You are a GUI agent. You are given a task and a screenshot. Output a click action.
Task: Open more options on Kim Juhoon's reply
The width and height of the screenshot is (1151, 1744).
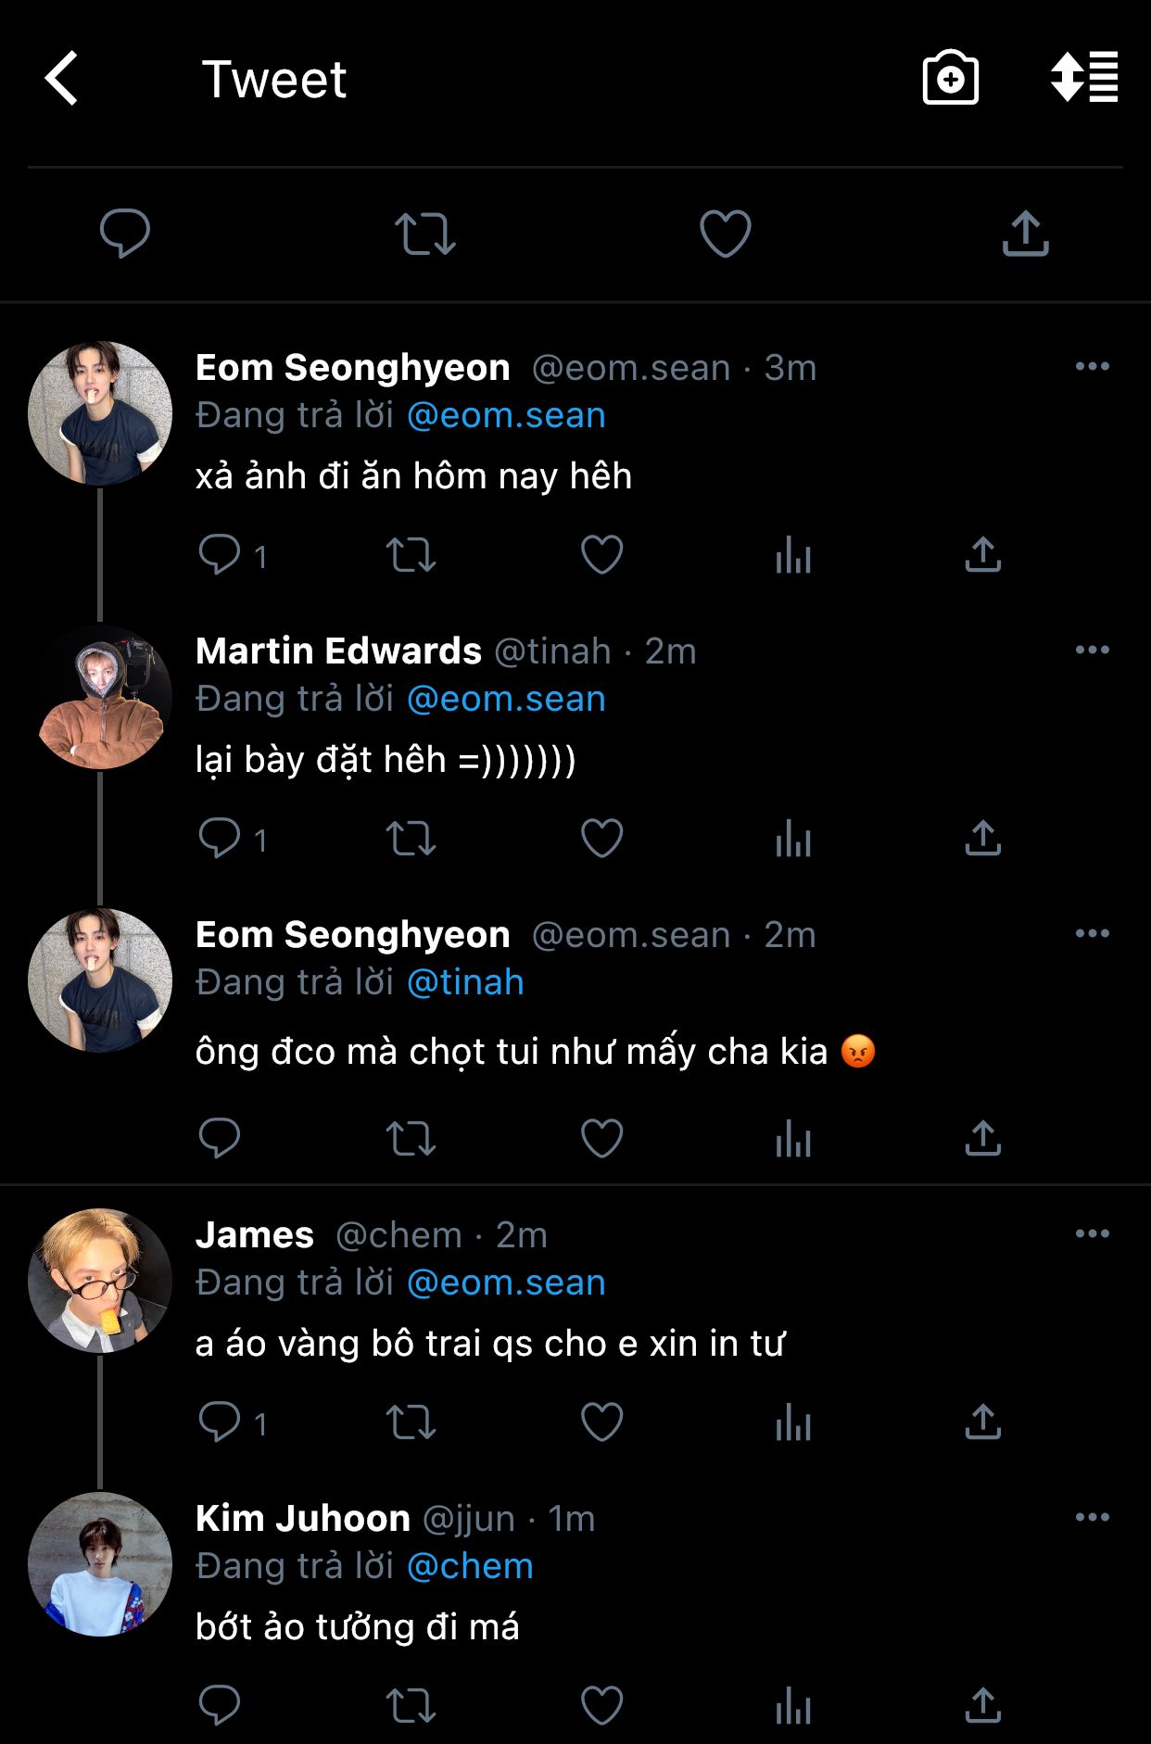[1092, 1518]
